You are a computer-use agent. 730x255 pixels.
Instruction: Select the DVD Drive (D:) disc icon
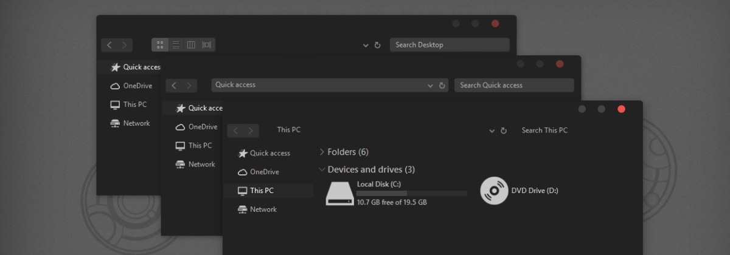pyautogui.click(x=494, y=191)
